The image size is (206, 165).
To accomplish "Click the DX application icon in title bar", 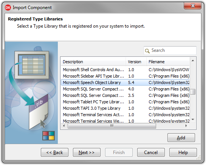I will pos(8,8).
